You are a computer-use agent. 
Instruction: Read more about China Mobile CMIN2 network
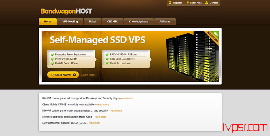click(103, 104)
